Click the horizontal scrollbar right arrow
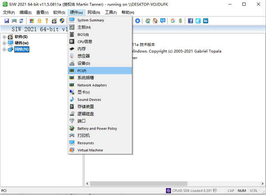 tap(262, 183)
